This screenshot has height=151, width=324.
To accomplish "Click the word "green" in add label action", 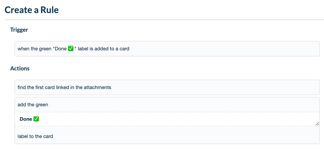I will pyautogui.click(x=41, y=105).
